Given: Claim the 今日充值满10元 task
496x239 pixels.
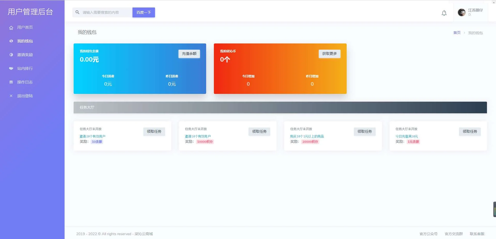Looking at the screenshot, I should 470,132.
